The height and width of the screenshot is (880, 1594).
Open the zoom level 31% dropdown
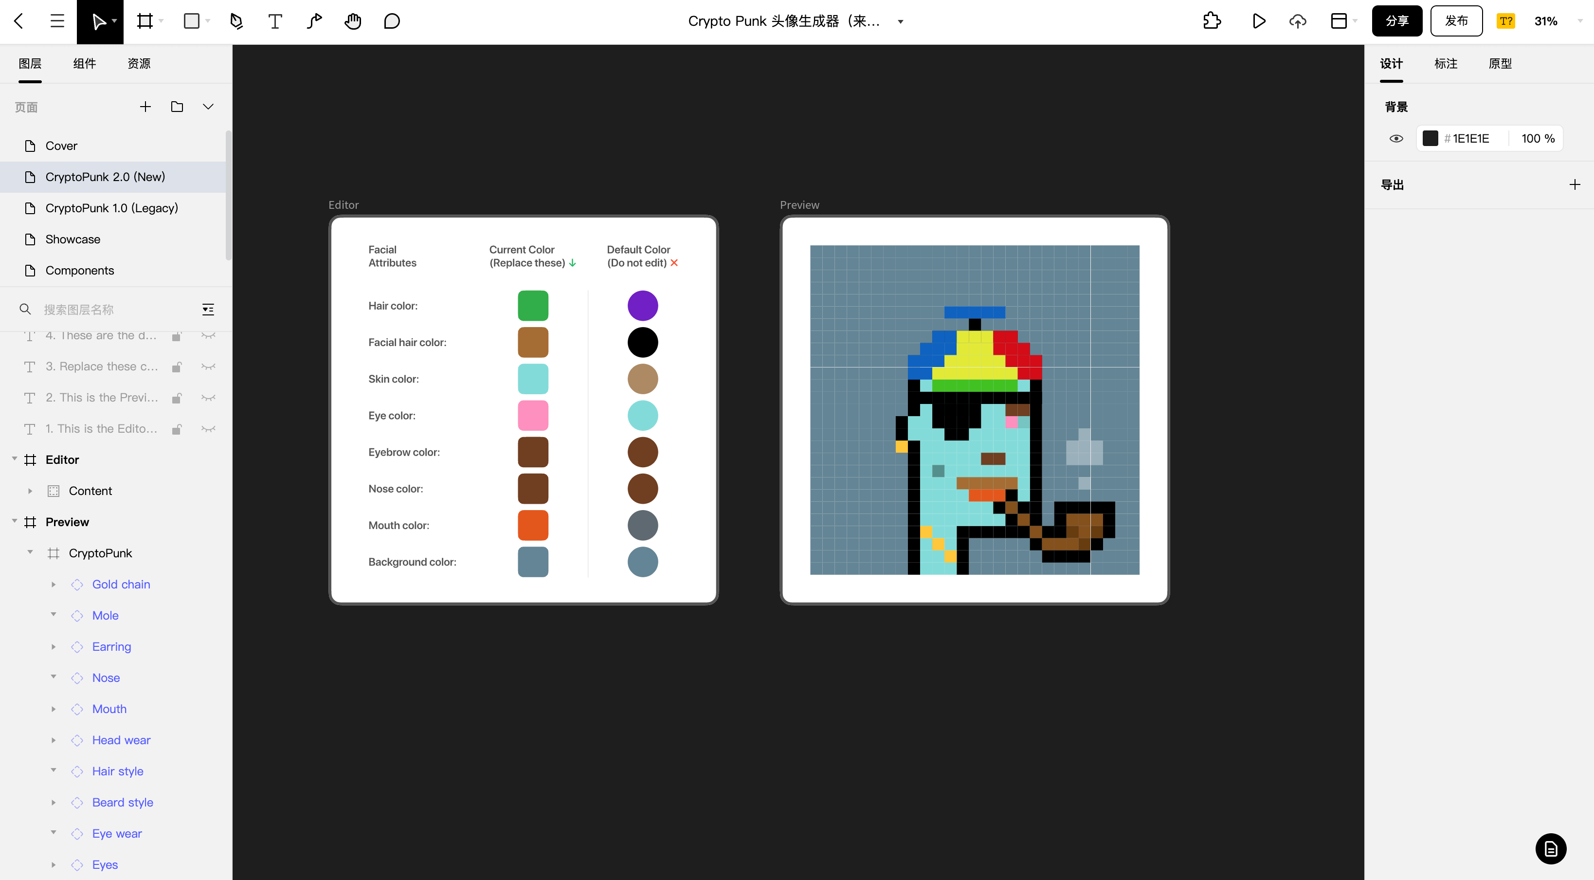1556,22
